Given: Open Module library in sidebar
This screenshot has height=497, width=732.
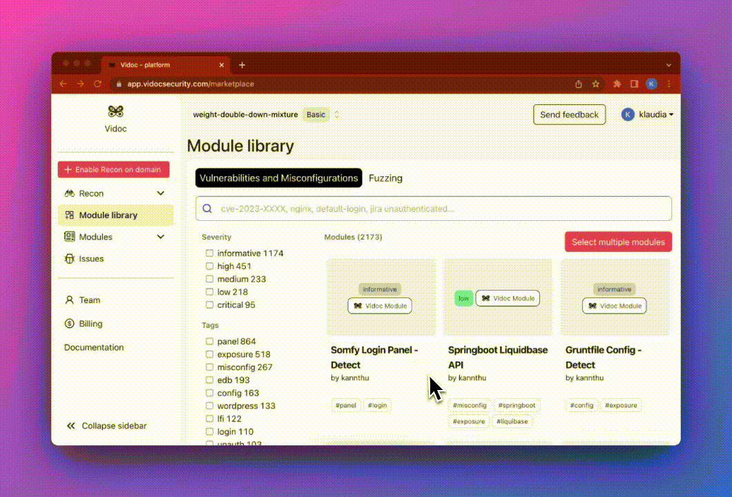Looking at the screenshot, I should click(x=115, y=215).
